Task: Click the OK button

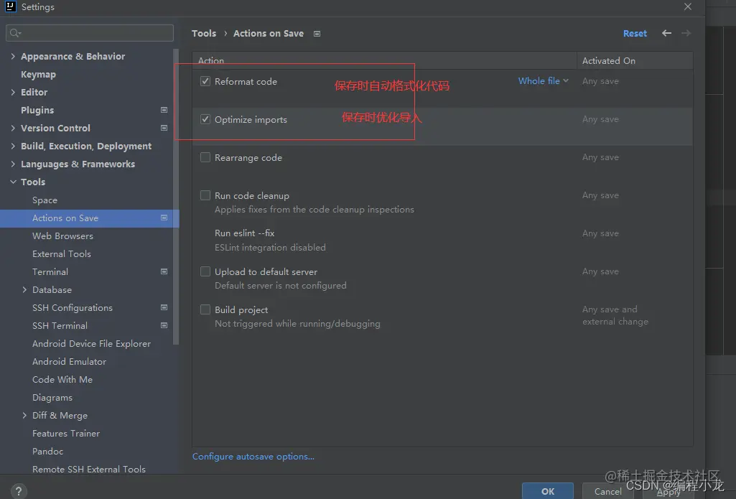Action: (x=547, y=491)
